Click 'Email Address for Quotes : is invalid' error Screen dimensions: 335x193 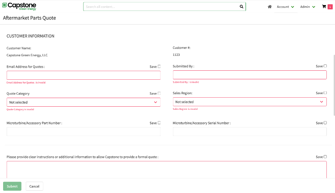26,82
